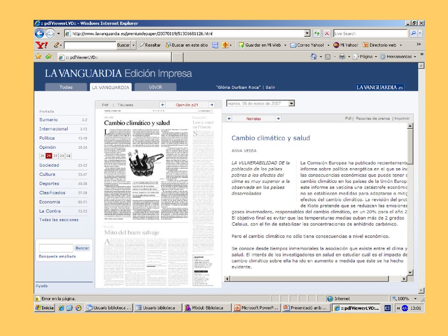Viewport: 448px width, 336px height.
Task: Click the Live Search magnifier icon
Action: [x=413, y=33]
